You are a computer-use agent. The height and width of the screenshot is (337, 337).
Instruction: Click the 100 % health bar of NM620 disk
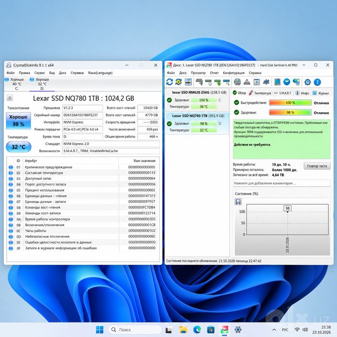(x=204, y=100)
